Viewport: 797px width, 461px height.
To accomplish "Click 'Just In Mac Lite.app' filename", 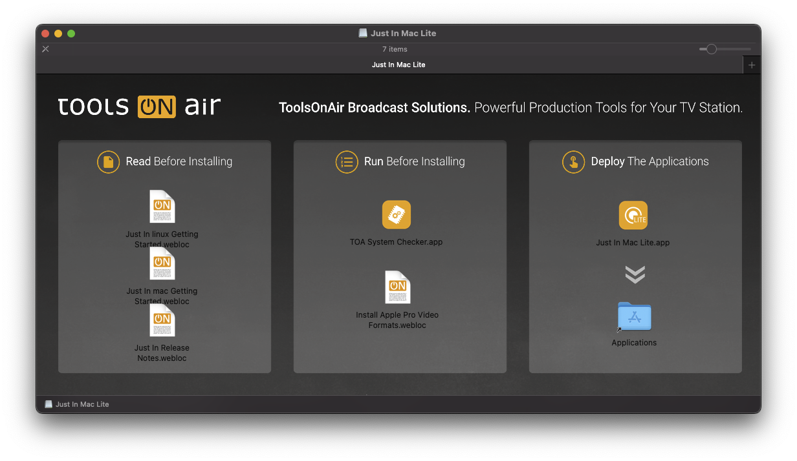I will coord(633,243).
